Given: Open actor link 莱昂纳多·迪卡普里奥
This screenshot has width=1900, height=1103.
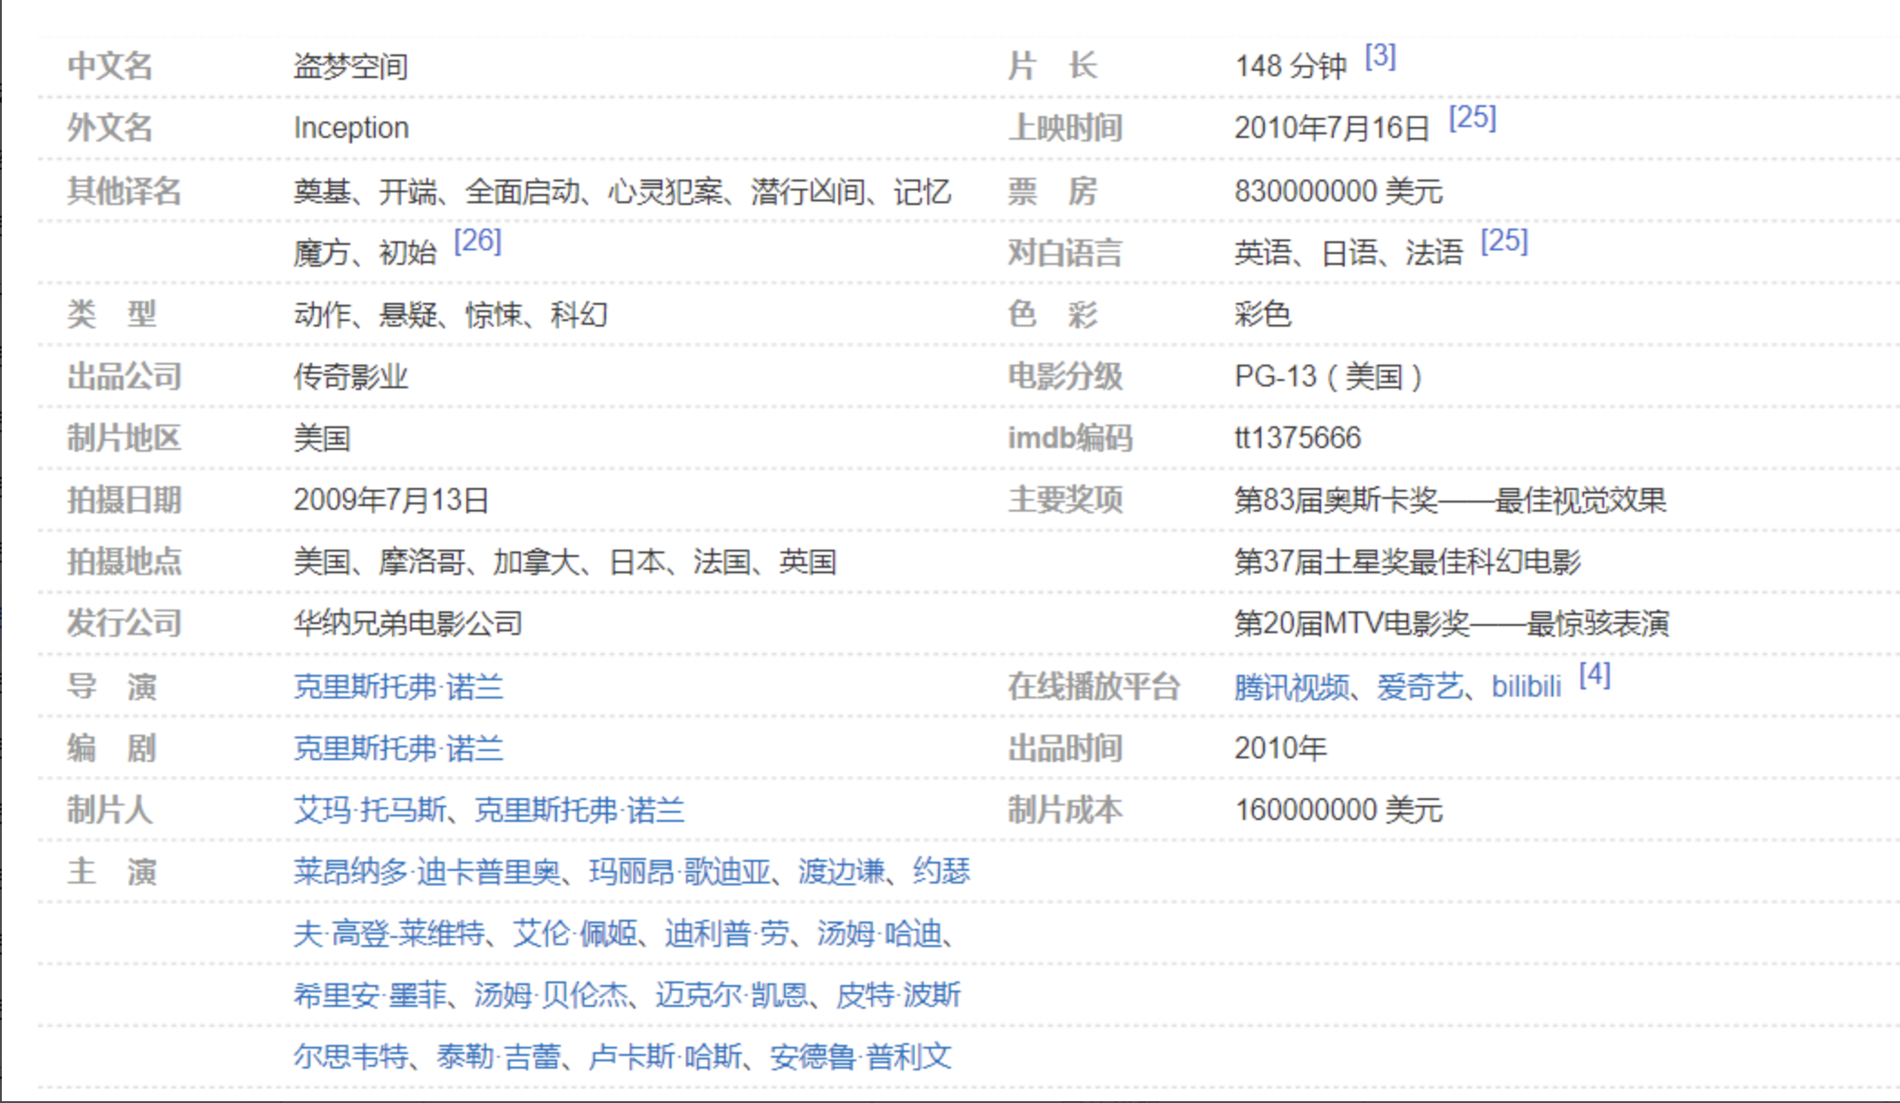Looking at the screenshot, I should 427,872.
